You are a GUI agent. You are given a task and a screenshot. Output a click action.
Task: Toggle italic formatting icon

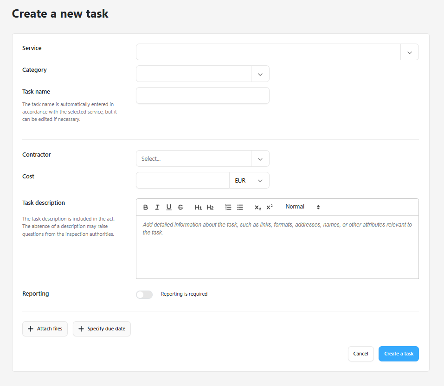click(x=157, y=207)
